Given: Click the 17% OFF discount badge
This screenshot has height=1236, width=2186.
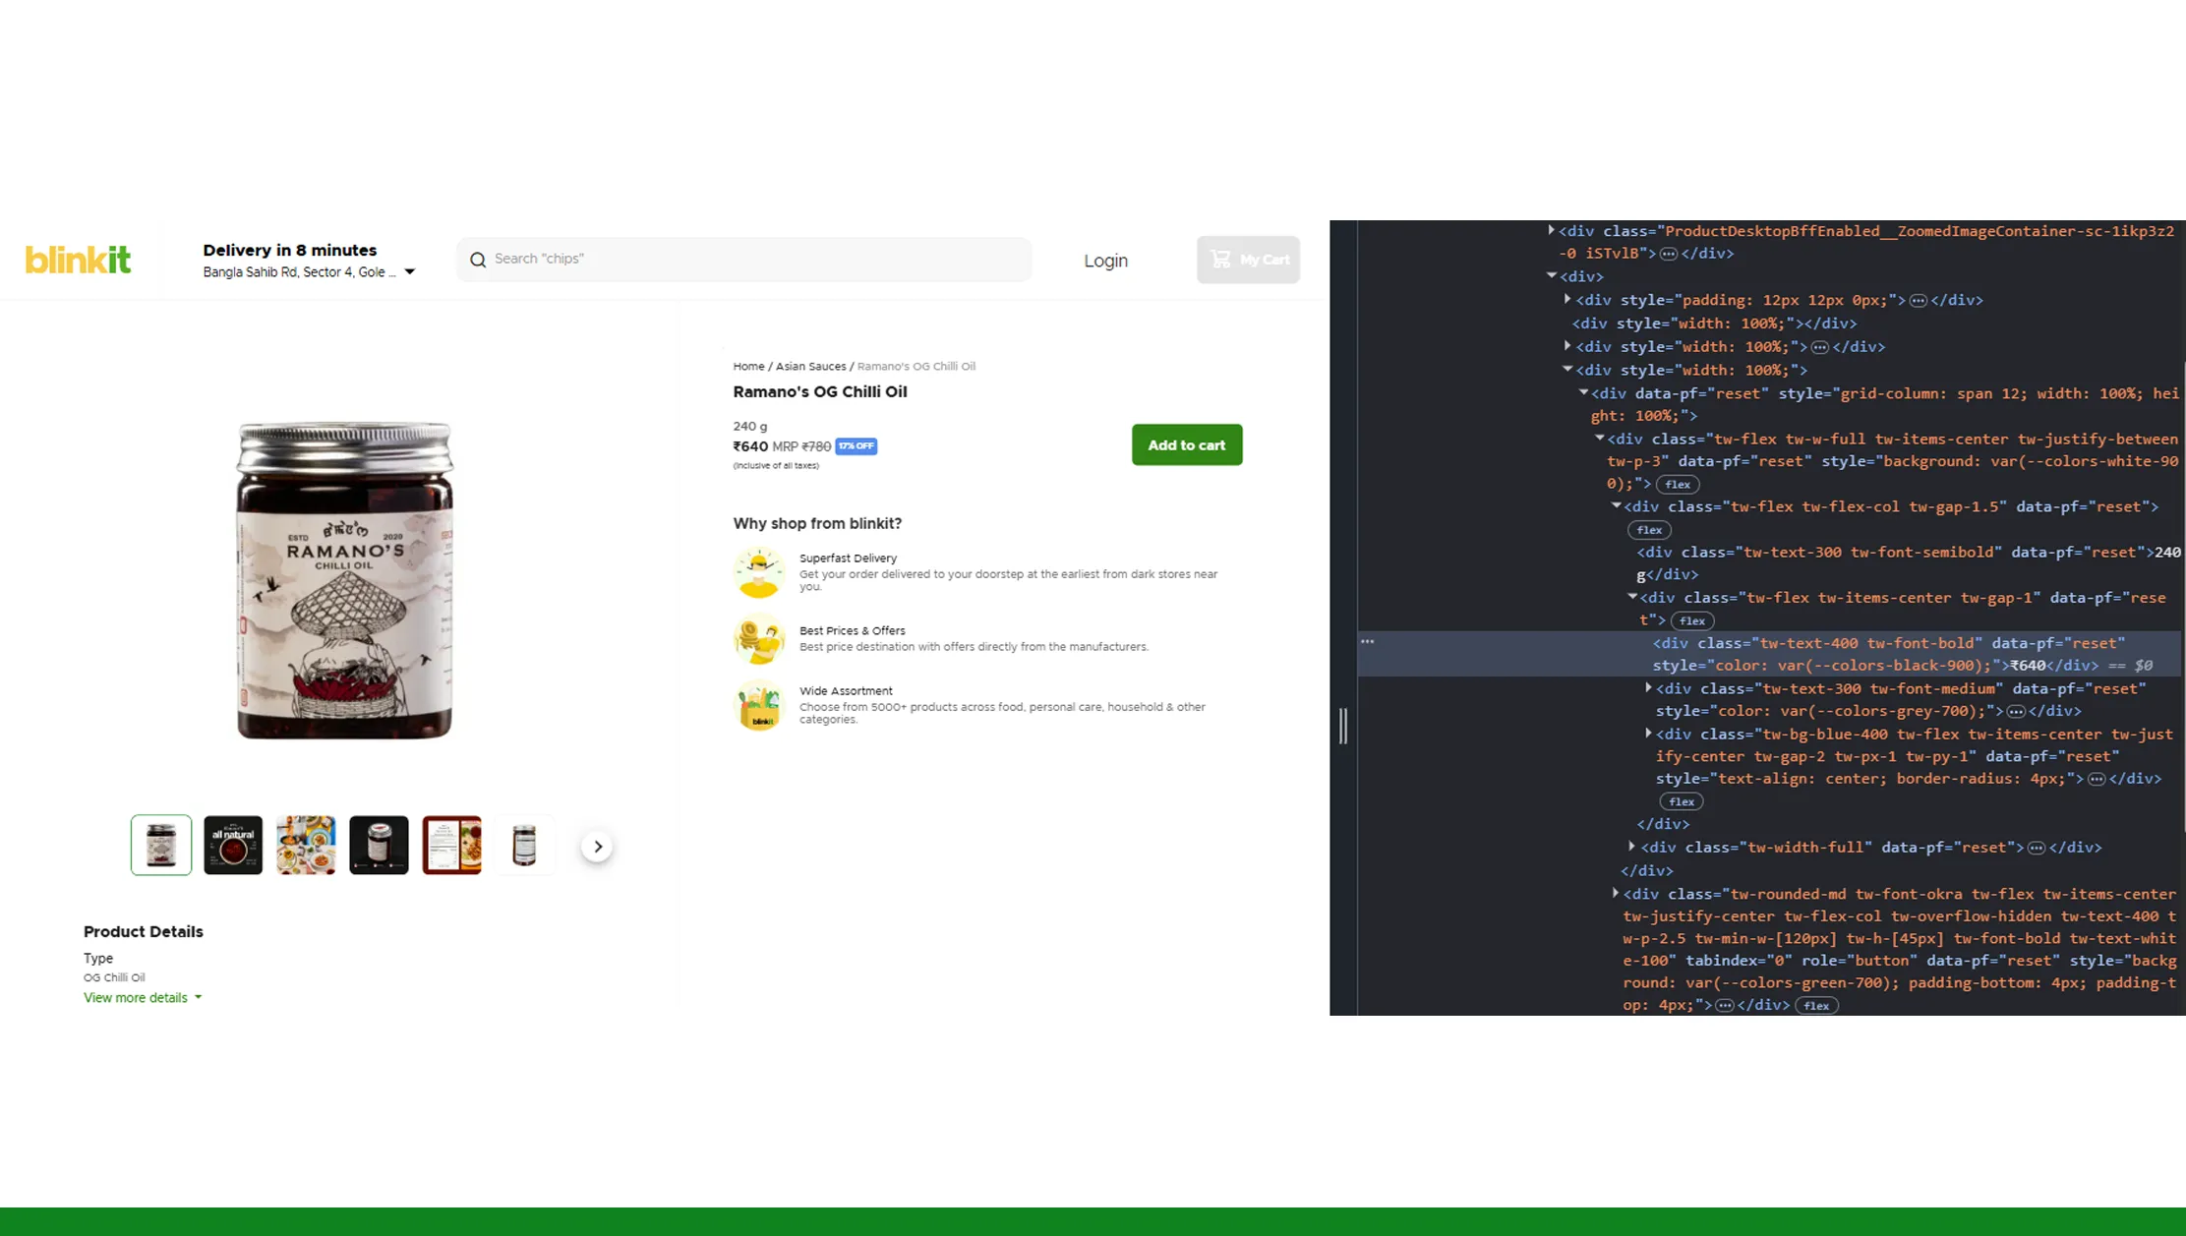Looking at the screenshot, I should coord(856,446).
